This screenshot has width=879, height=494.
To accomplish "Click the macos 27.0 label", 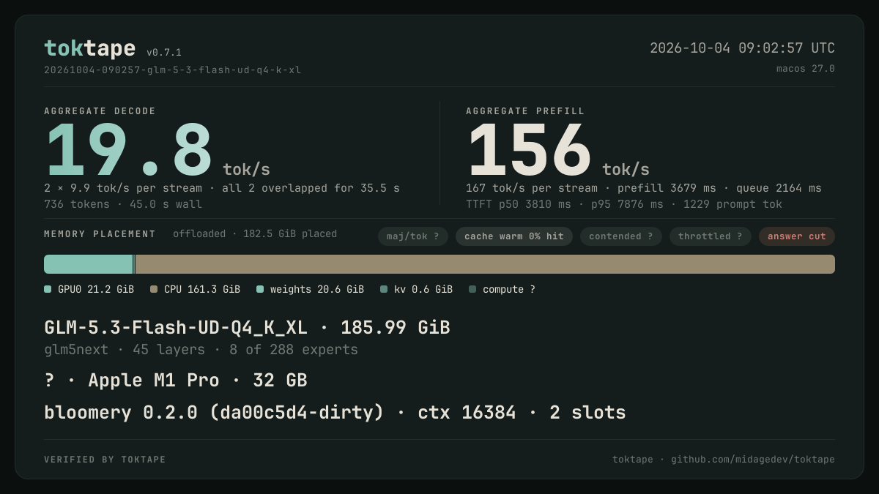I will pyautogui.click(x=806, y=69).
